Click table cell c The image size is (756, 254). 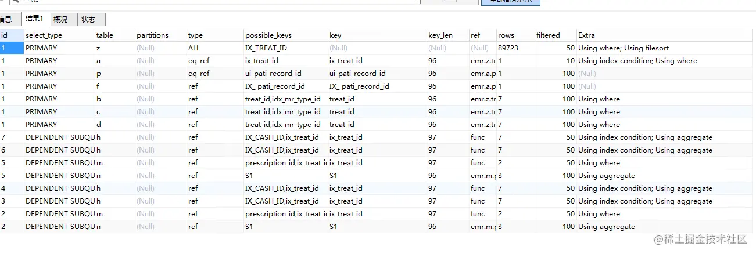tap(114, 111)
